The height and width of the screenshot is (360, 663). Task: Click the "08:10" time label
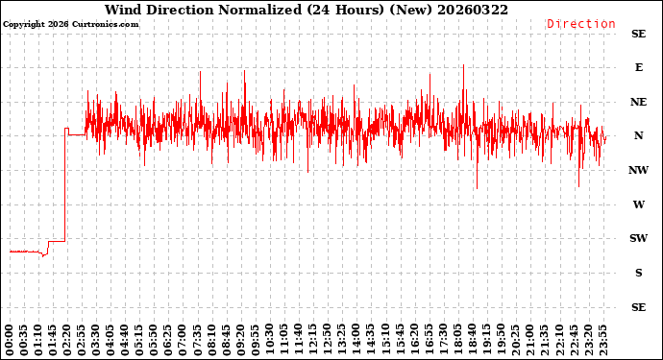(212, 340)
